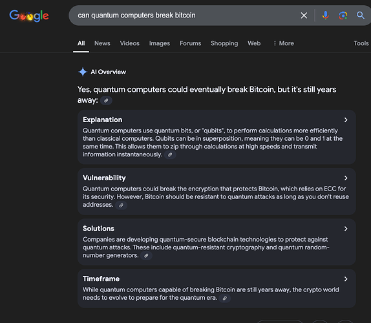
Task: Click the Google logo
Action: (29, 16)
